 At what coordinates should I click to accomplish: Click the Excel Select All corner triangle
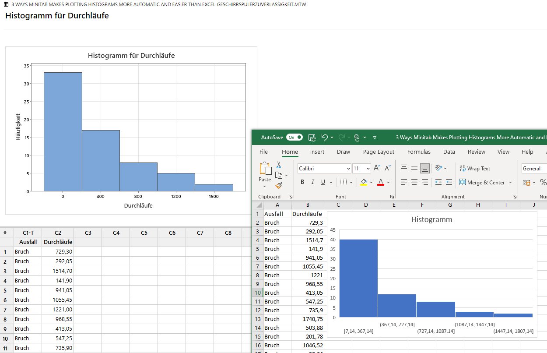click(258, 205)
